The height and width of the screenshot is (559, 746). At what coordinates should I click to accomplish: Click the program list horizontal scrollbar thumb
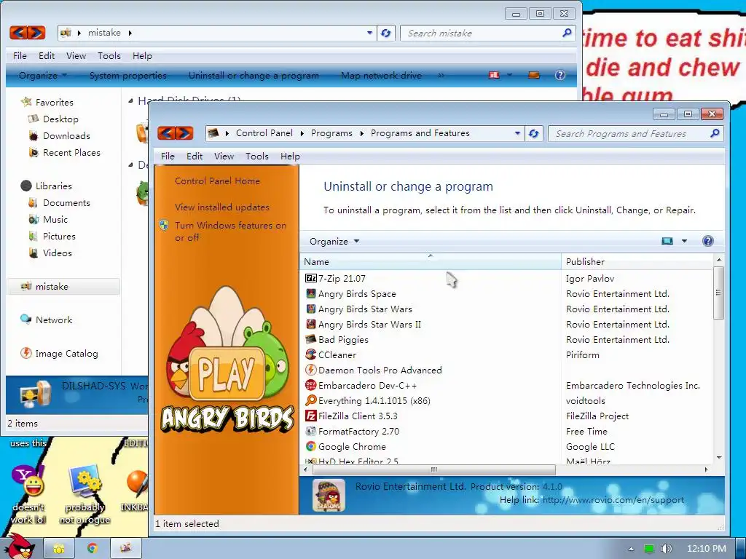pyautogui.click(x=434, y=469)
